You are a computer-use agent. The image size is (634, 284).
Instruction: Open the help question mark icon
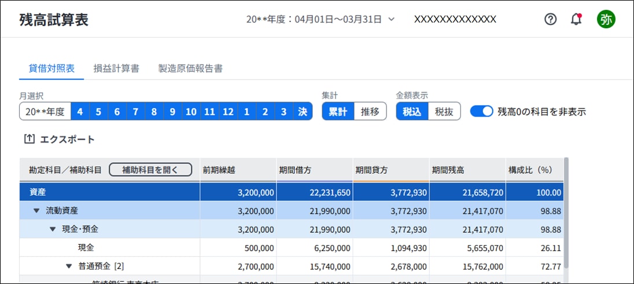coord(551,19)
